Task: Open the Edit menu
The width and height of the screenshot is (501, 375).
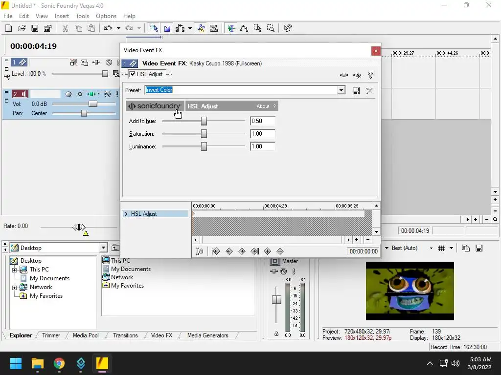Action: coord(24,16)
